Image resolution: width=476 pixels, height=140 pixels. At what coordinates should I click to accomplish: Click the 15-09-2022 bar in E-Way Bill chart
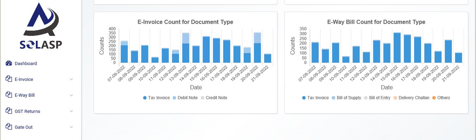coord(397,48)
